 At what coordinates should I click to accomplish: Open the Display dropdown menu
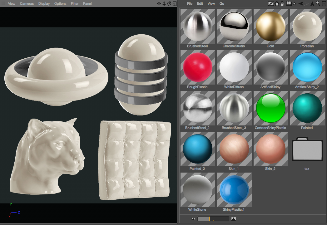point(44,3)
